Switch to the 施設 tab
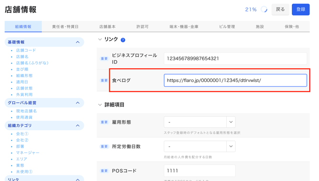The image size is (319, 181). tap(260, 27)
